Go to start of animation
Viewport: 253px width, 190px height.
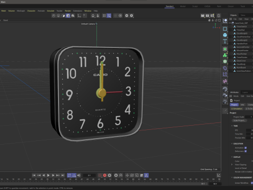(34, 175)
